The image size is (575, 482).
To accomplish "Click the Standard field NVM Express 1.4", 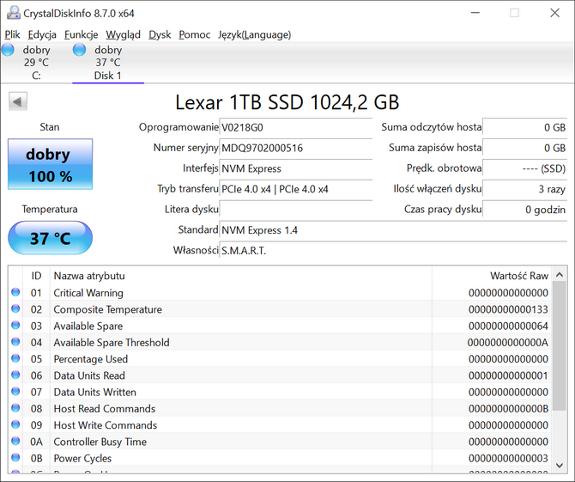I will click(x=393, y=230).
